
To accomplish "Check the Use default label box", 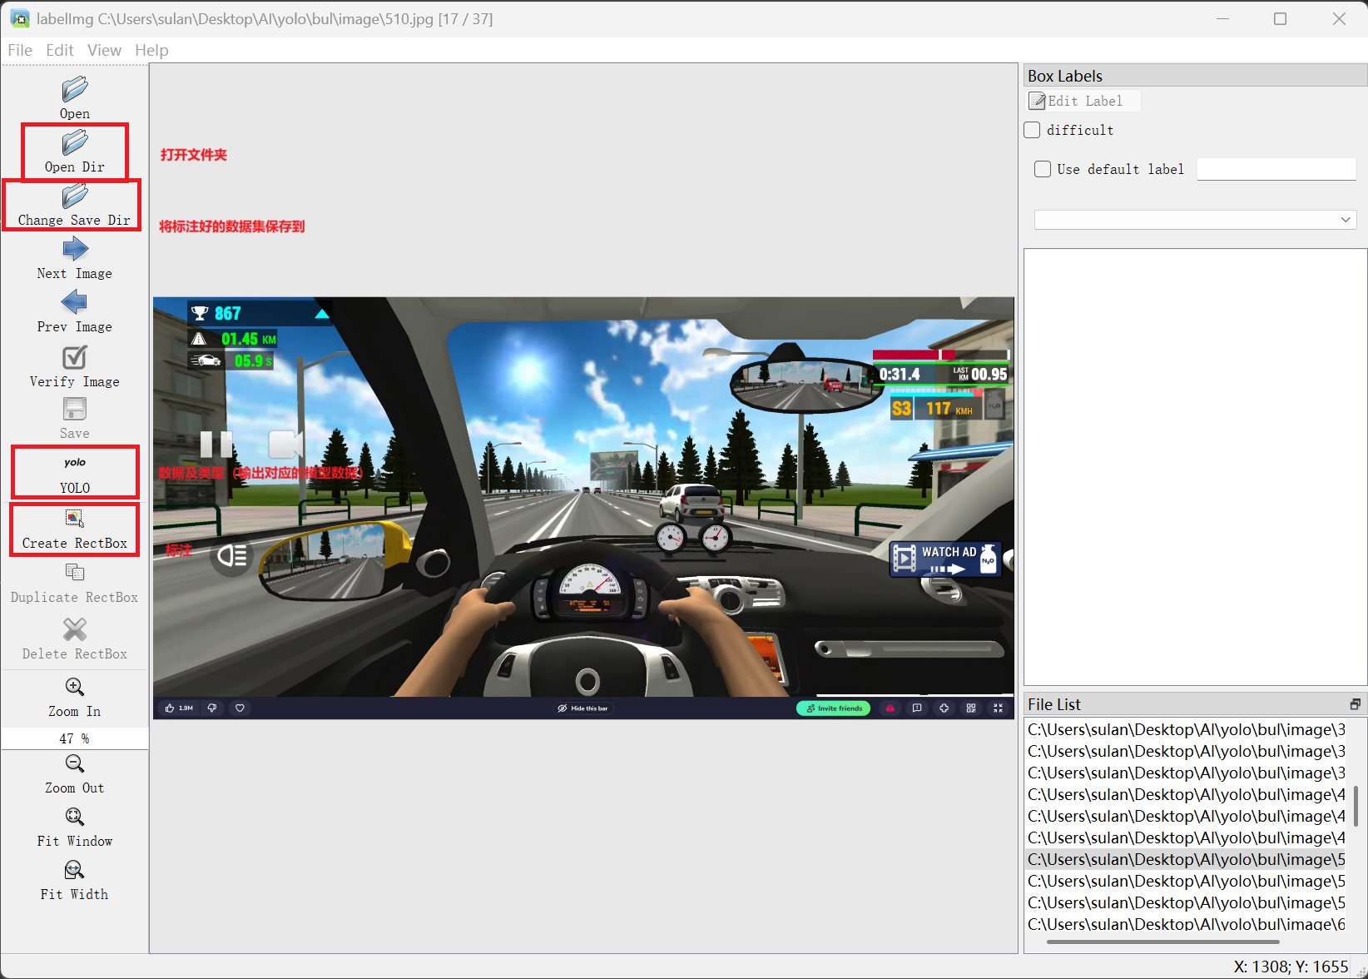I will 1043,169.
